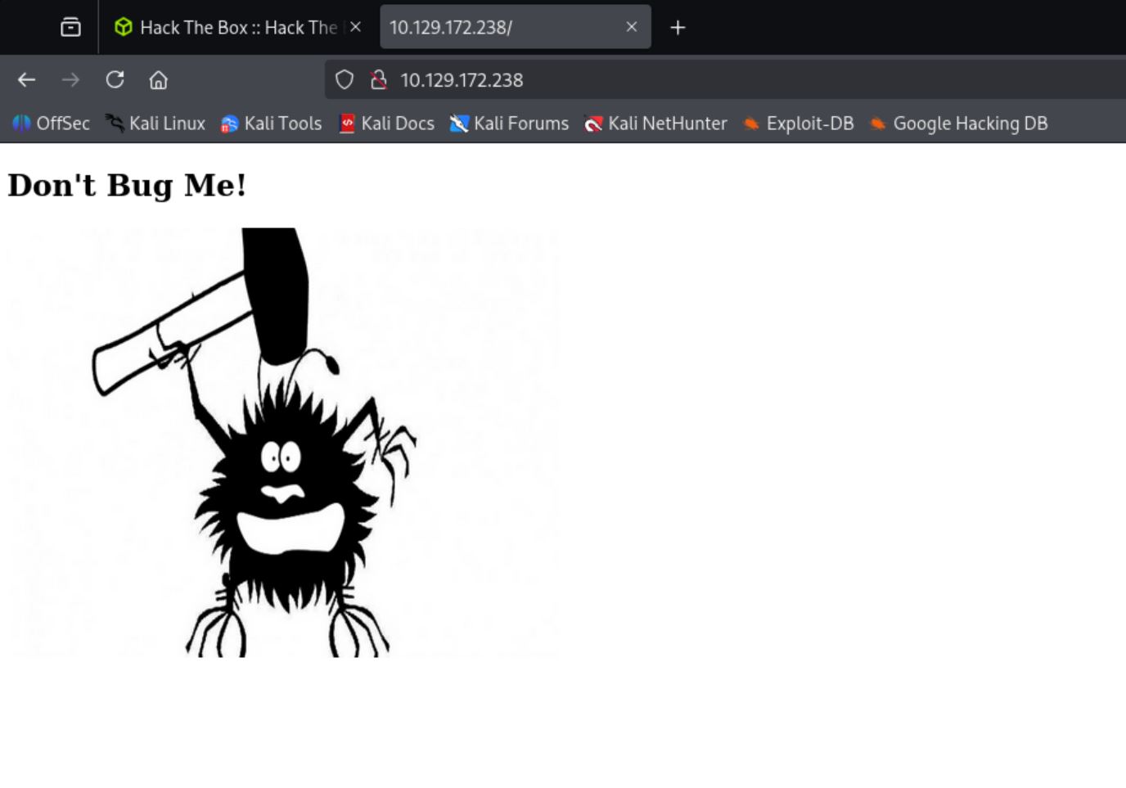This screenshot has width=1126, height=788.
Task: Open the Kali Linux bookmark
Action: click(x=156, y=124)
